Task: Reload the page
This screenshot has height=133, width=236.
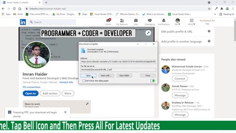Action: point(14,9)
